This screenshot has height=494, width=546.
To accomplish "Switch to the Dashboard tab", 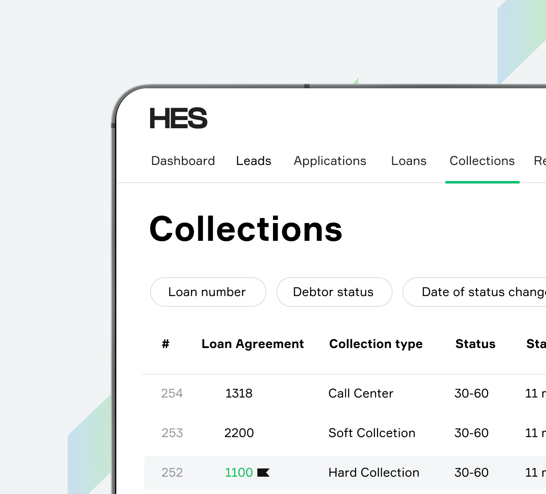I will coord(183,161).
